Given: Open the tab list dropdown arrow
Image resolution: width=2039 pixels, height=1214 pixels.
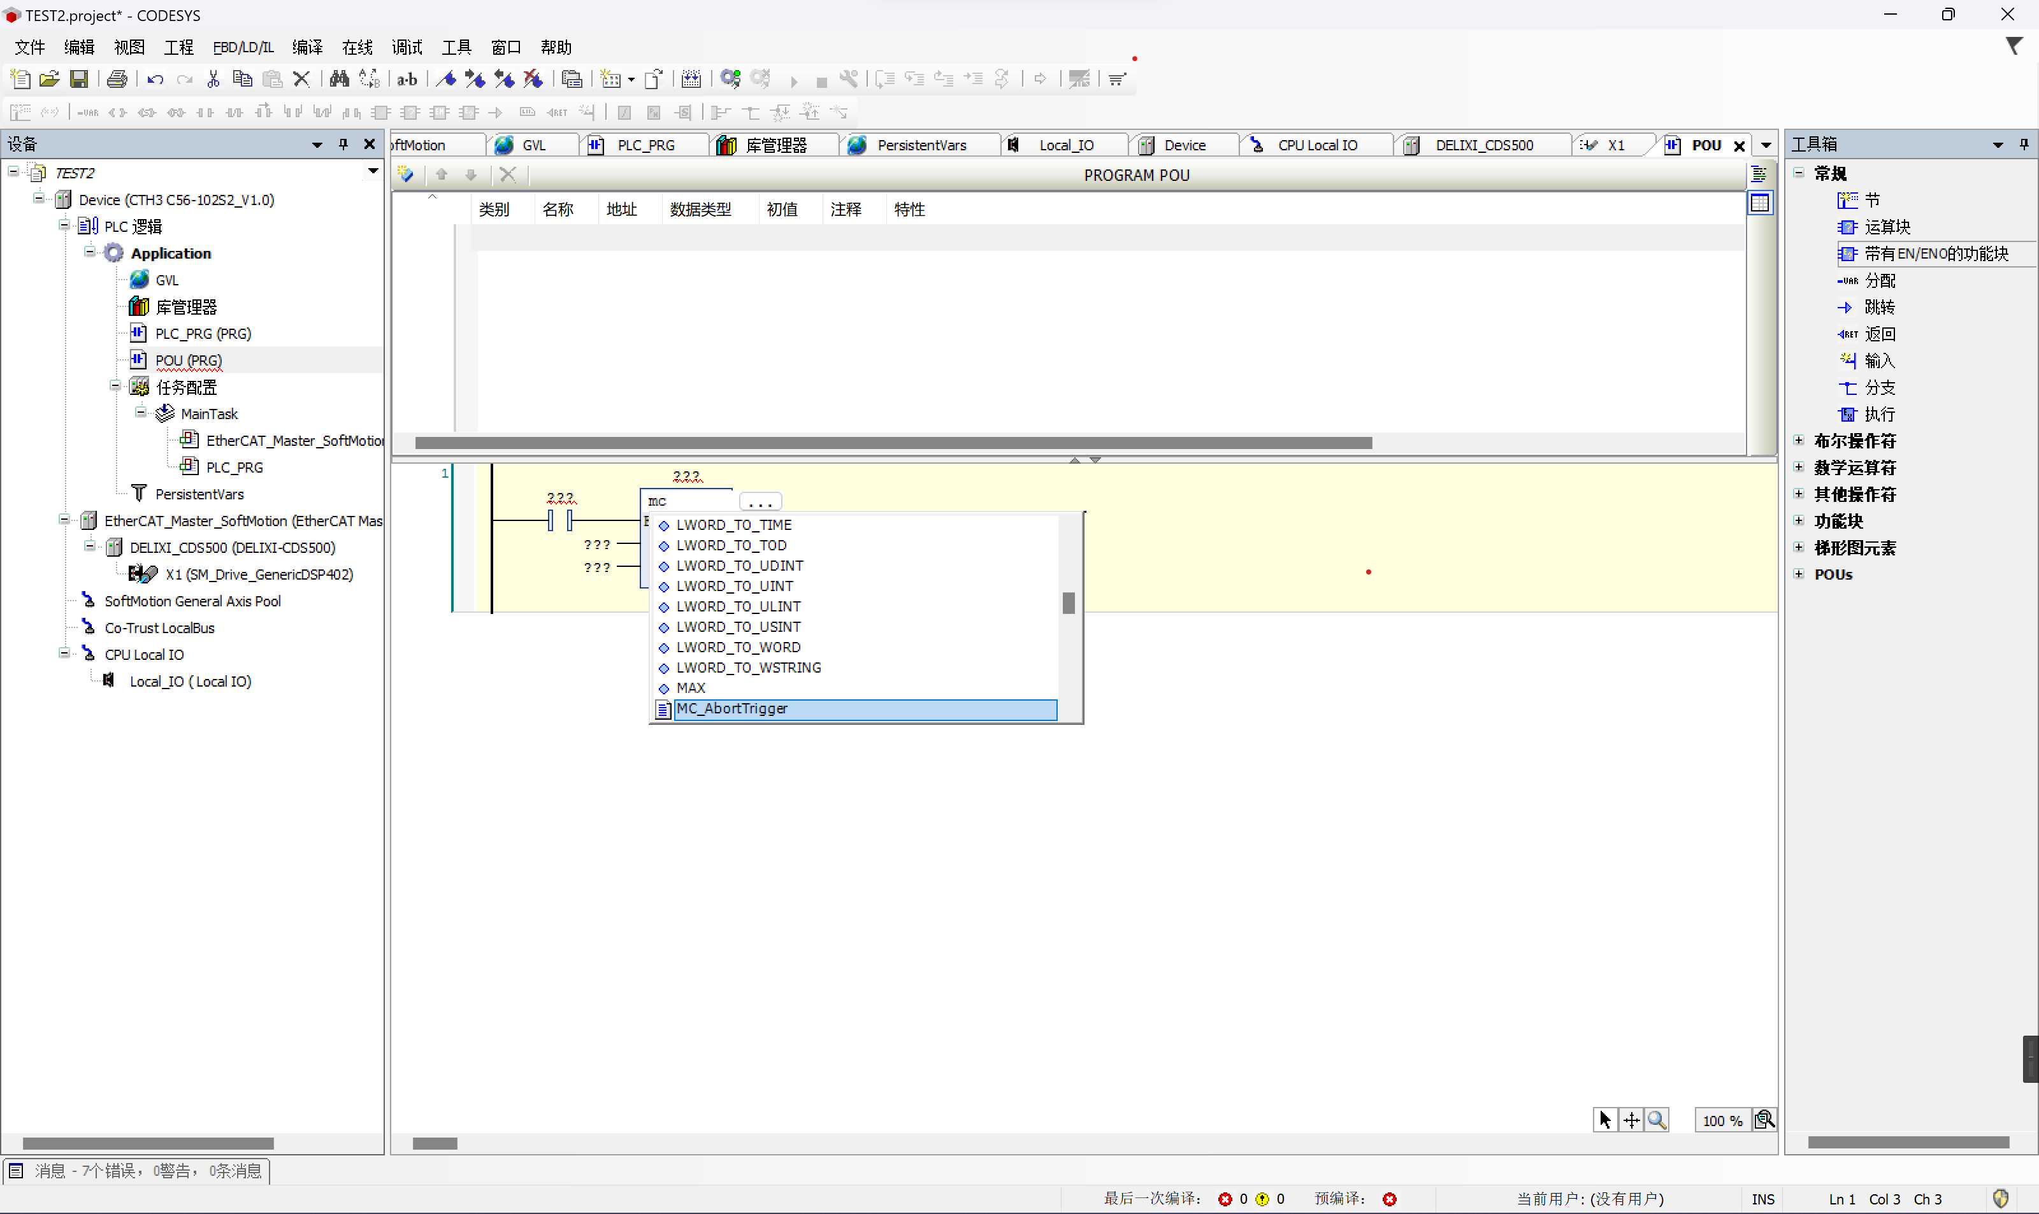Looking at the screenshot, I should [x=1766, y=145].
